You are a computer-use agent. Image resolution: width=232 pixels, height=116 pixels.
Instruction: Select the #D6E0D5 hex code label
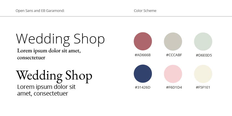click(204, 55)
